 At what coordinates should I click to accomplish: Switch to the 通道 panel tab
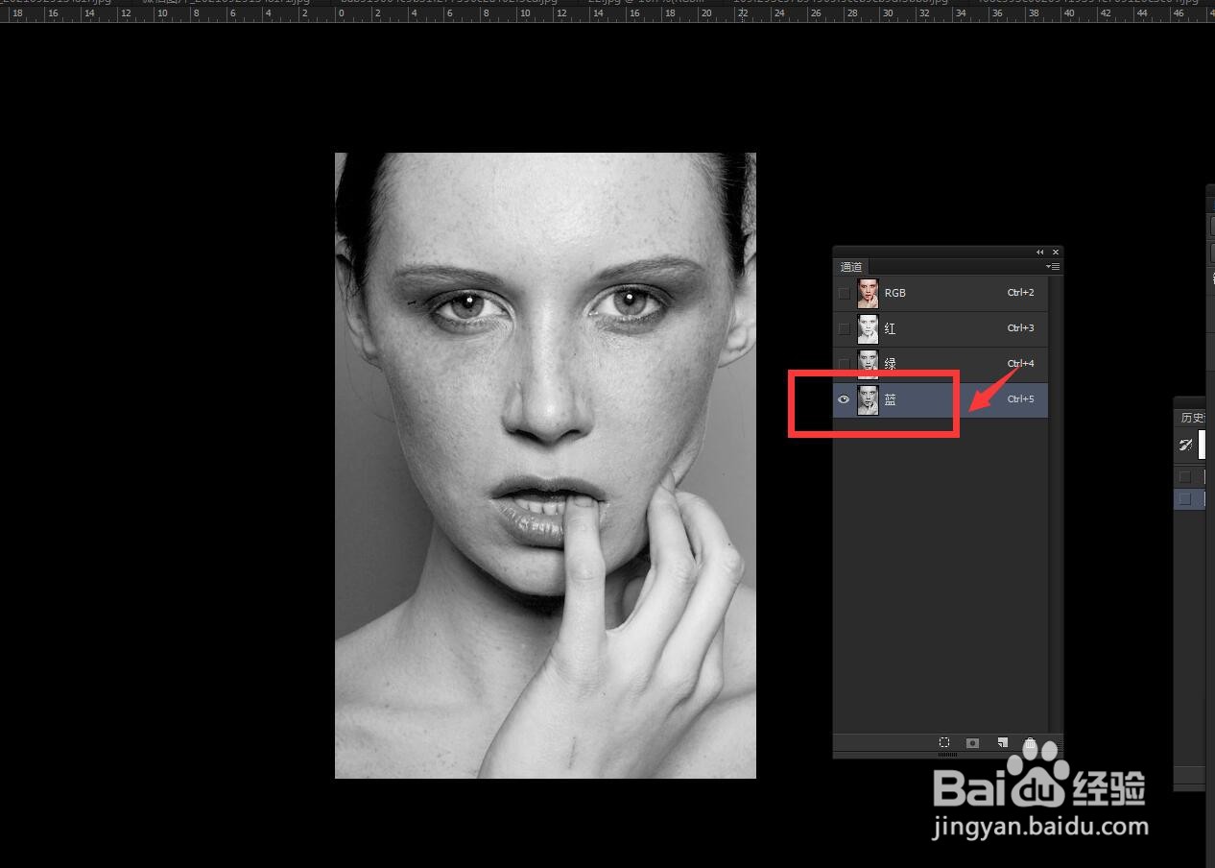tap(851, 267)
